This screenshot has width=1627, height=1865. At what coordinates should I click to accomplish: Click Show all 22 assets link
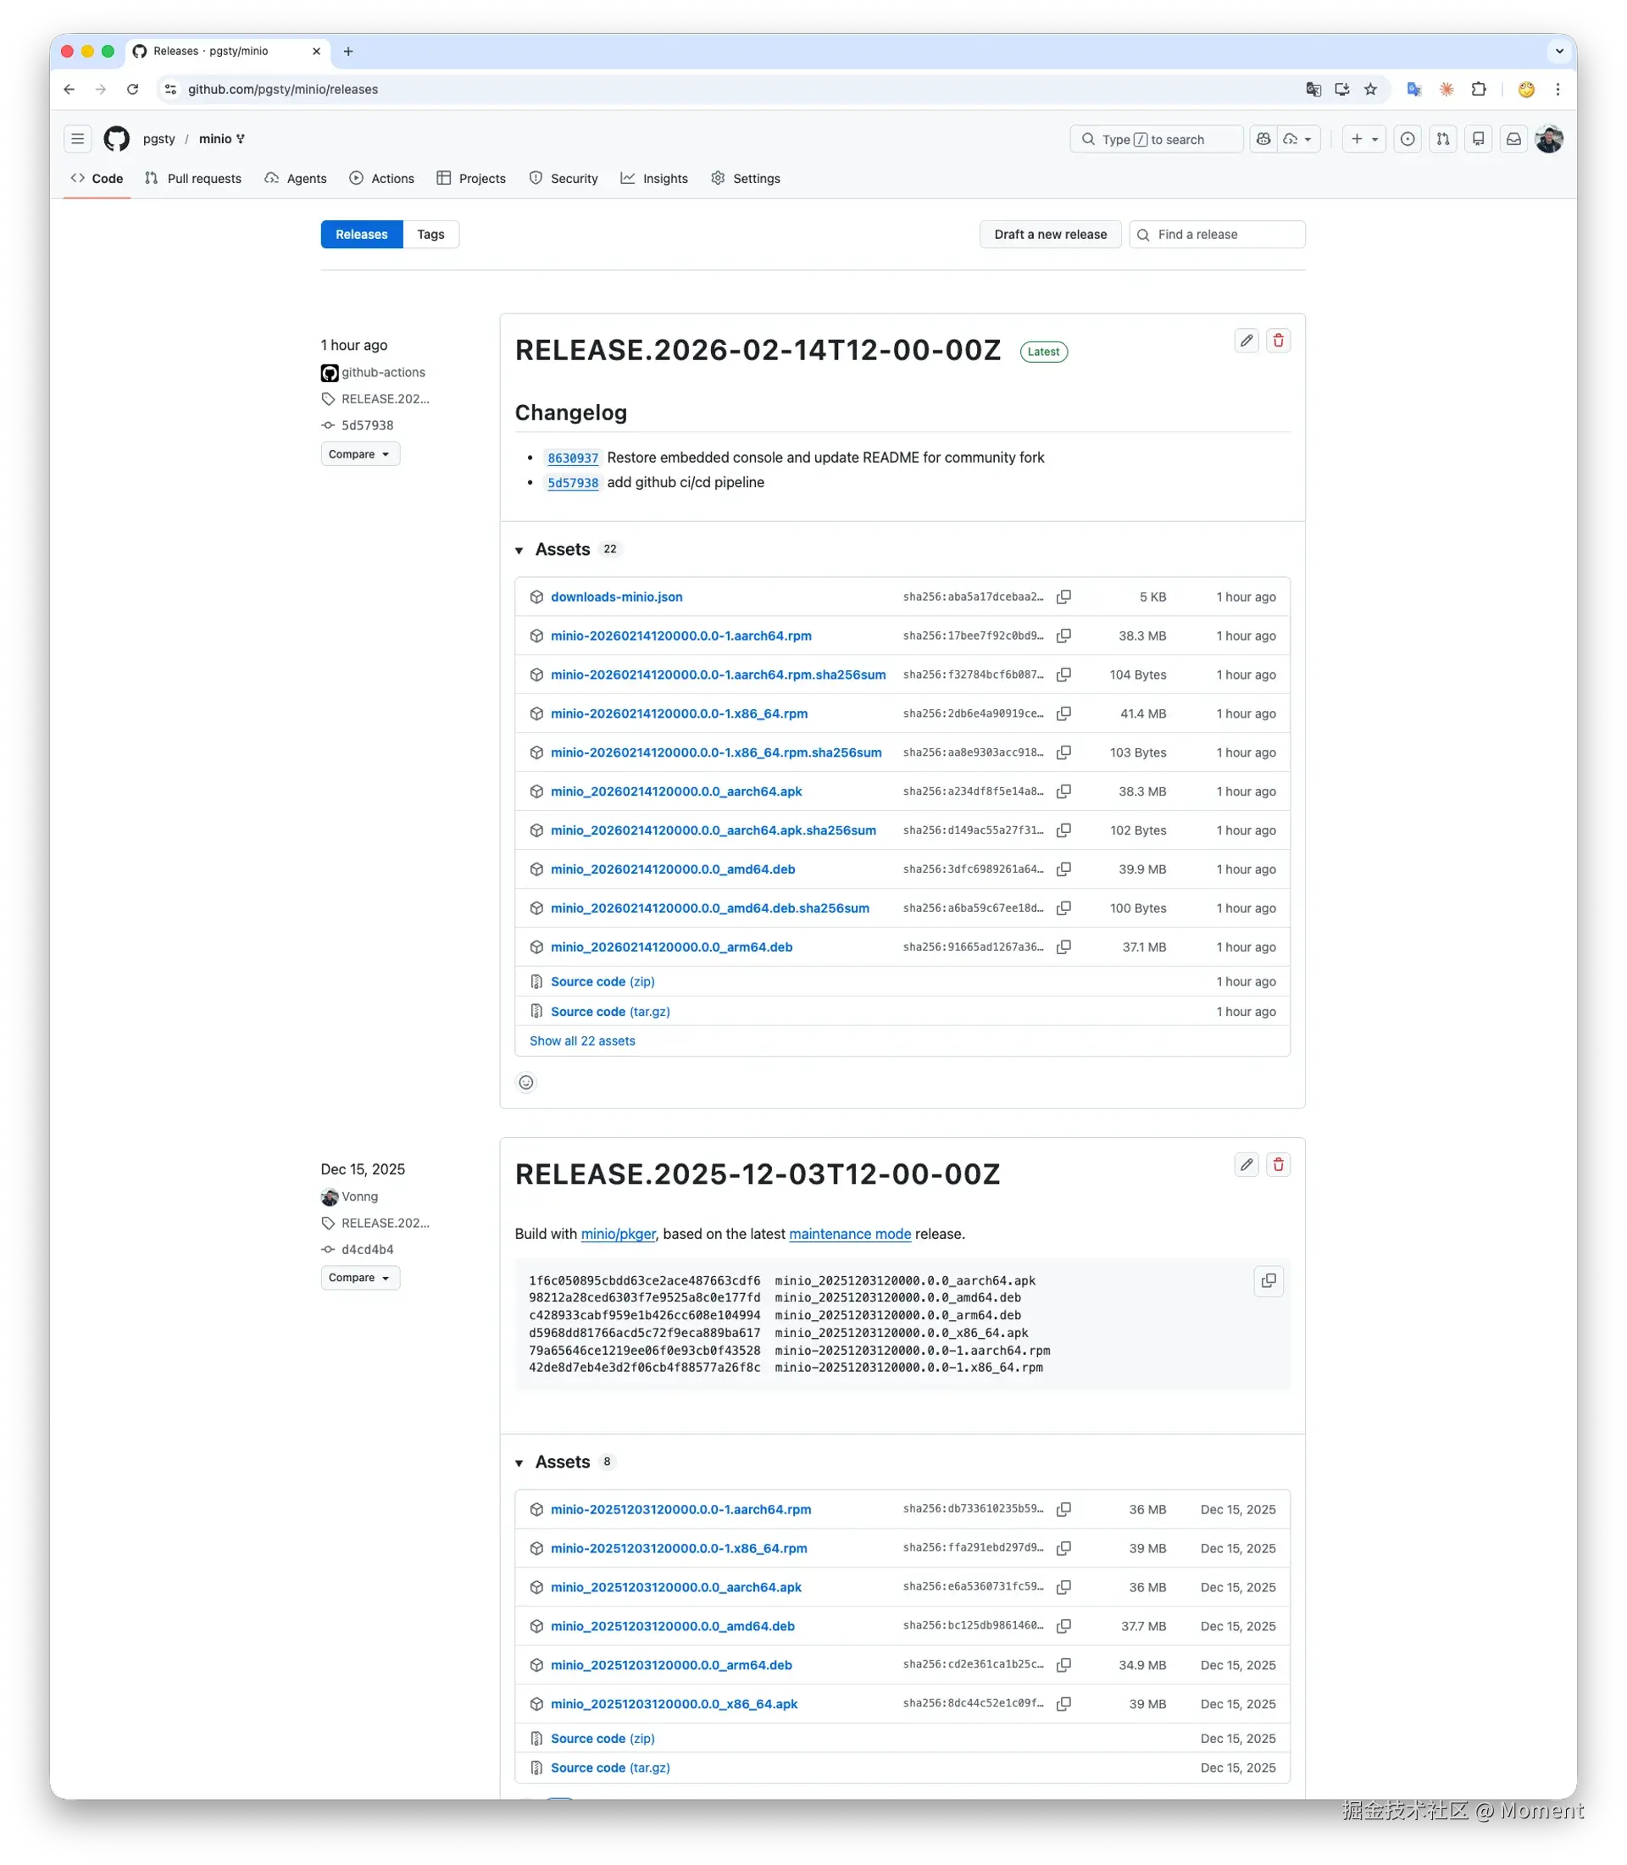point(582,1041)
